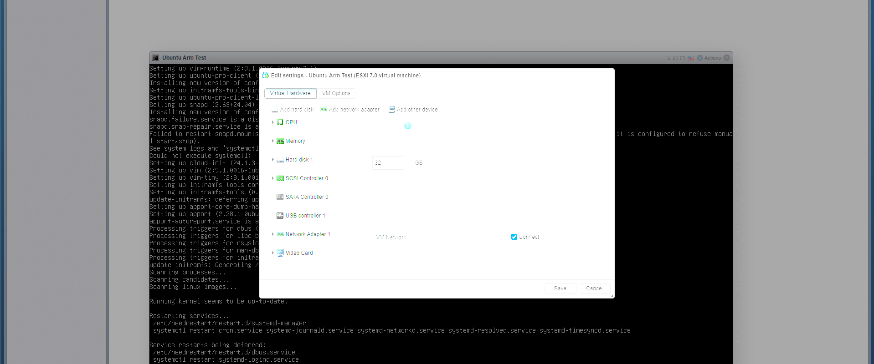Expand the SCSI Controller 0 row
874x364 pixels.
click(x=273, y=178)
